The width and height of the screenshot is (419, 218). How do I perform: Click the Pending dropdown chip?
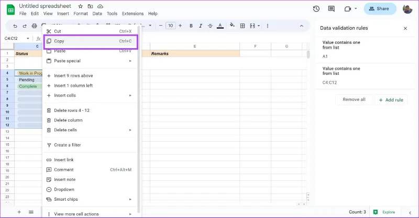point(30,80)
